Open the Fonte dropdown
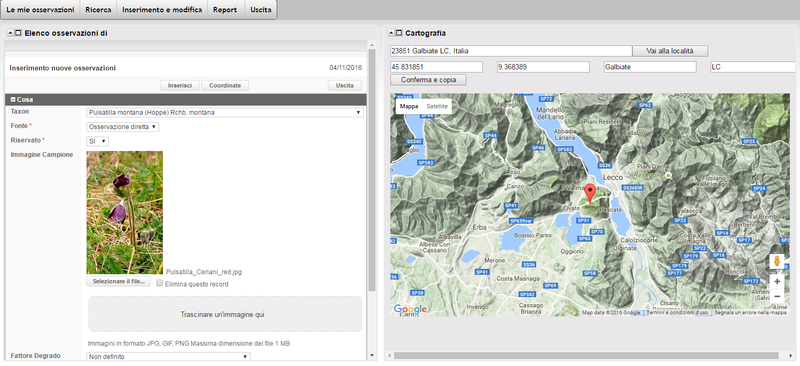This screenshot has height=366, width=800. (x=123, y=127)
